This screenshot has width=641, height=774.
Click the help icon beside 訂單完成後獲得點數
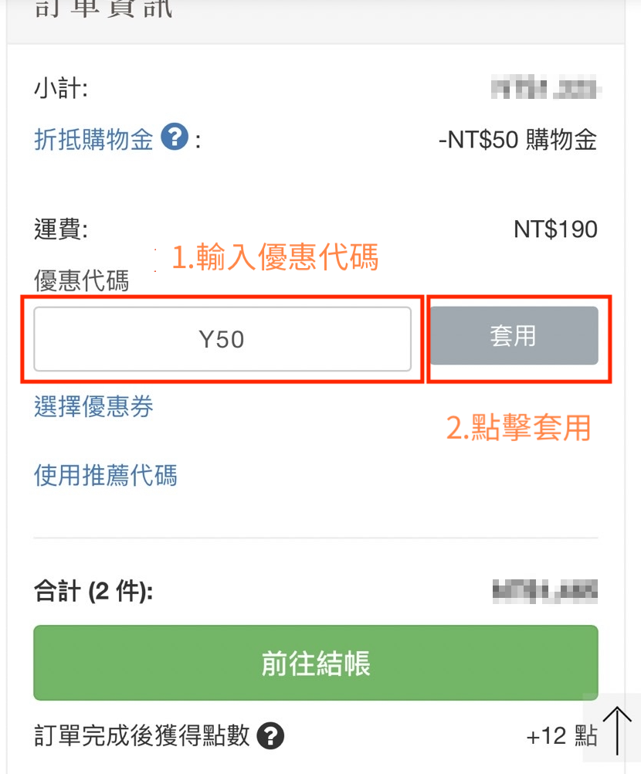tap(270, 736)
